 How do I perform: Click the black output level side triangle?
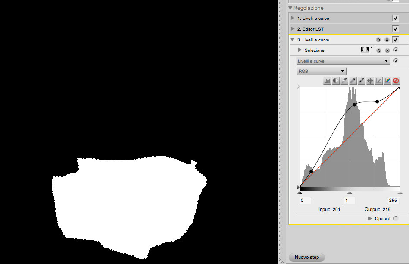298,187
